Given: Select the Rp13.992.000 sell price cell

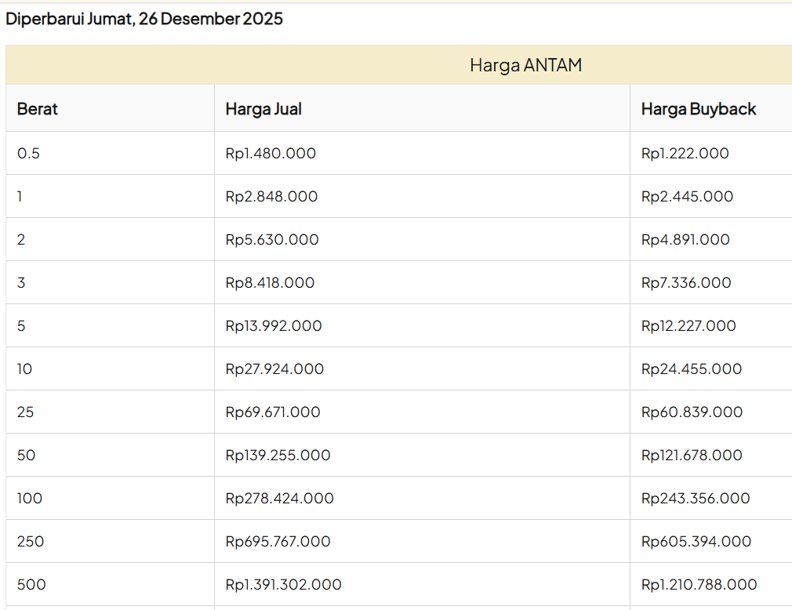Looking at the screenshot, I should 274,326.
